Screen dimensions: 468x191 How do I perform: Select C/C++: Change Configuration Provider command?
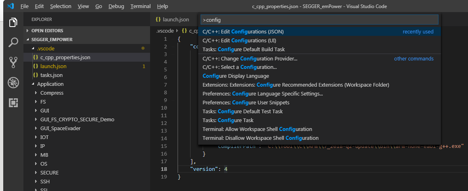coord(320,58)
